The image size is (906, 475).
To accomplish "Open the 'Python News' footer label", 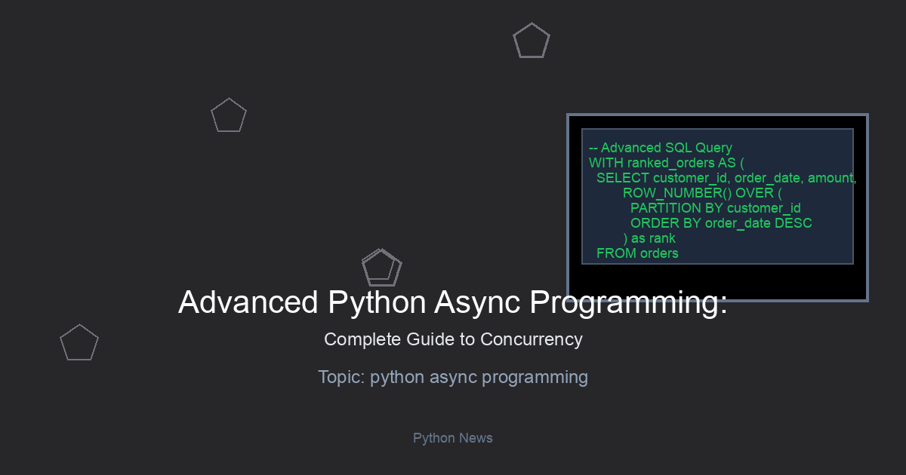I will (453, 438).
